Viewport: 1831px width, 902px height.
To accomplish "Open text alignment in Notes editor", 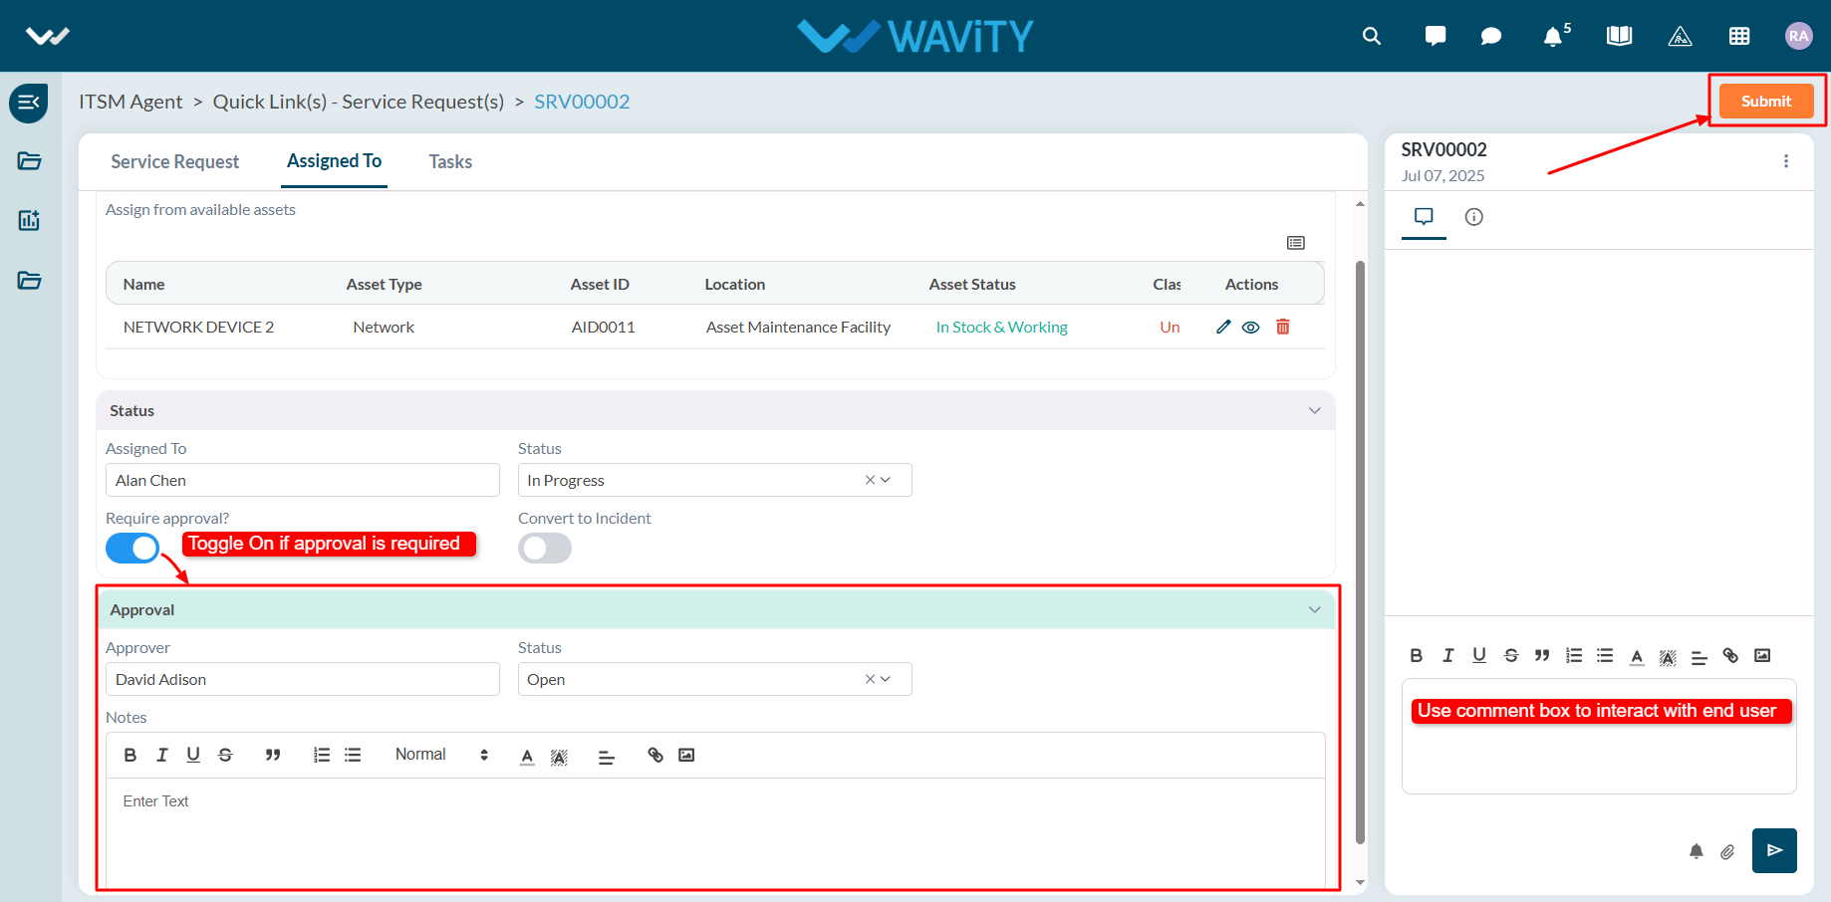I will coord(606,757).
